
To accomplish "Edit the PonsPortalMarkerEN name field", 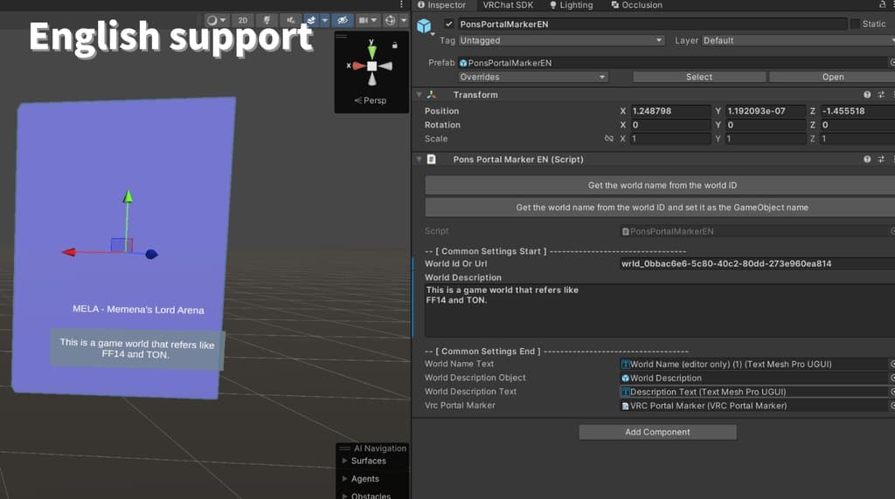I will pos(652,24).
